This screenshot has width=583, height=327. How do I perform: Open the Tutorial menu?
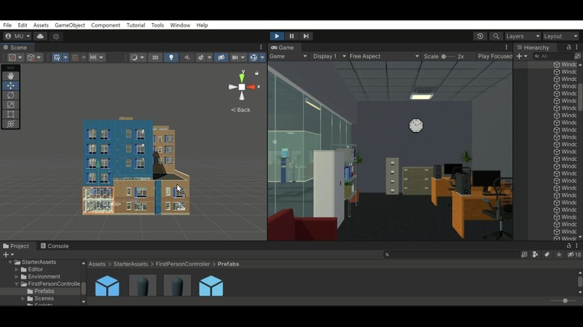[x=136, y=25]
